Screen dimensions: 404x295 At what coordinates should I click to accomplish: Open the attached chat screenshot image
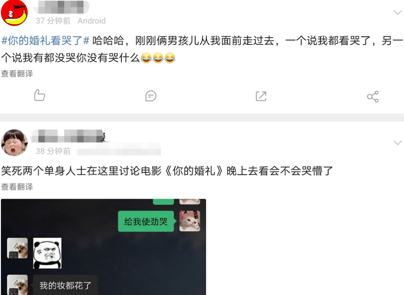click(x=103, y=247)
